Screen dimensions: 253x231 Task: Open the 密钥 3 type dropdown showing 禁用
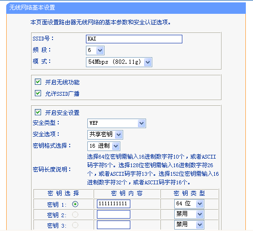coord(189,225)
